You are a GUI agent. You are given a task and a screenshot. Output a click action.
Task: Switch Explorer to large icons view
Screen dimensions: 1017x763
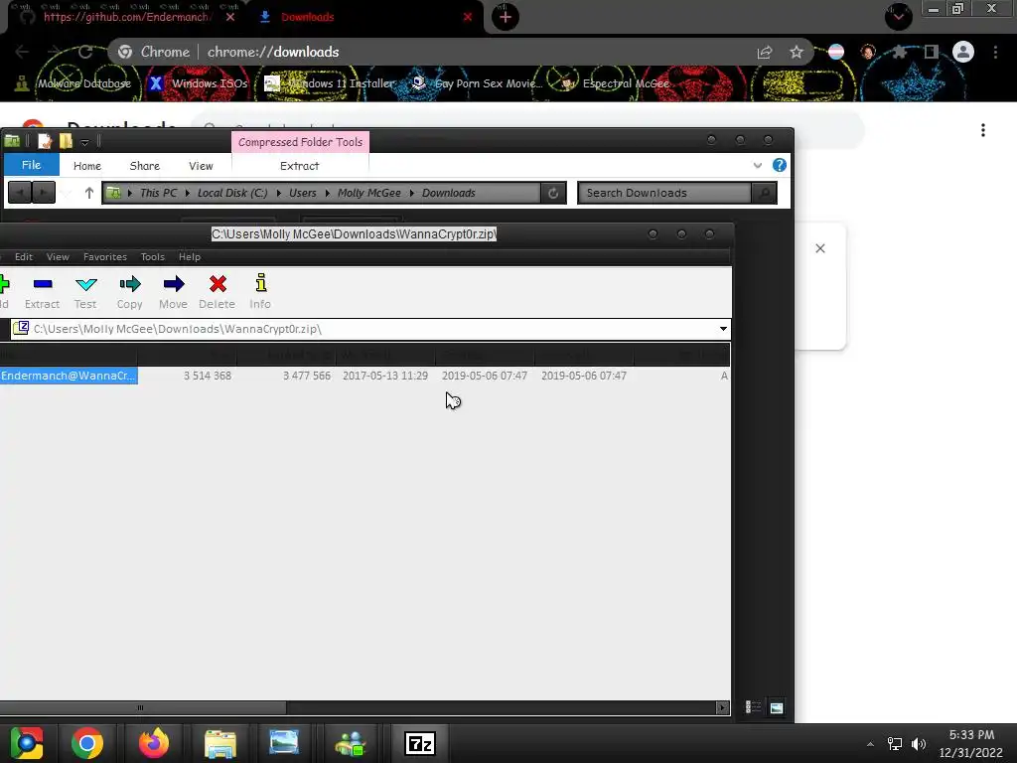pyautogui.click(x=777, y=707)
